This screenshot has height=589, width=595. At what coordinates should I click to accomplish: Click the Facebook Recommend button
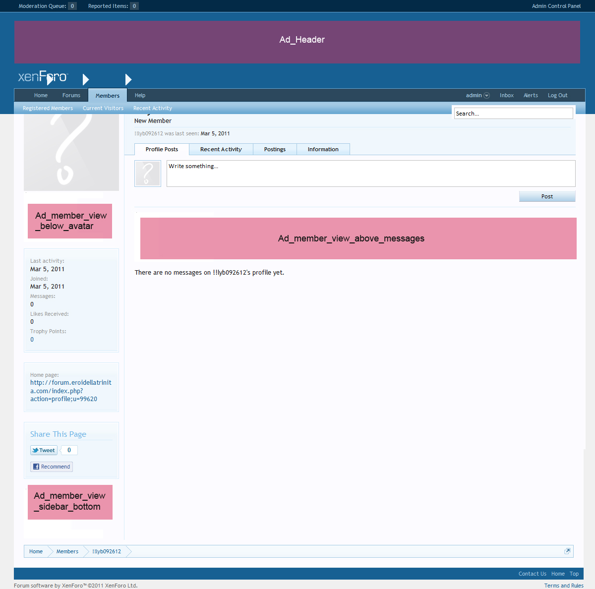coord(52,467)
